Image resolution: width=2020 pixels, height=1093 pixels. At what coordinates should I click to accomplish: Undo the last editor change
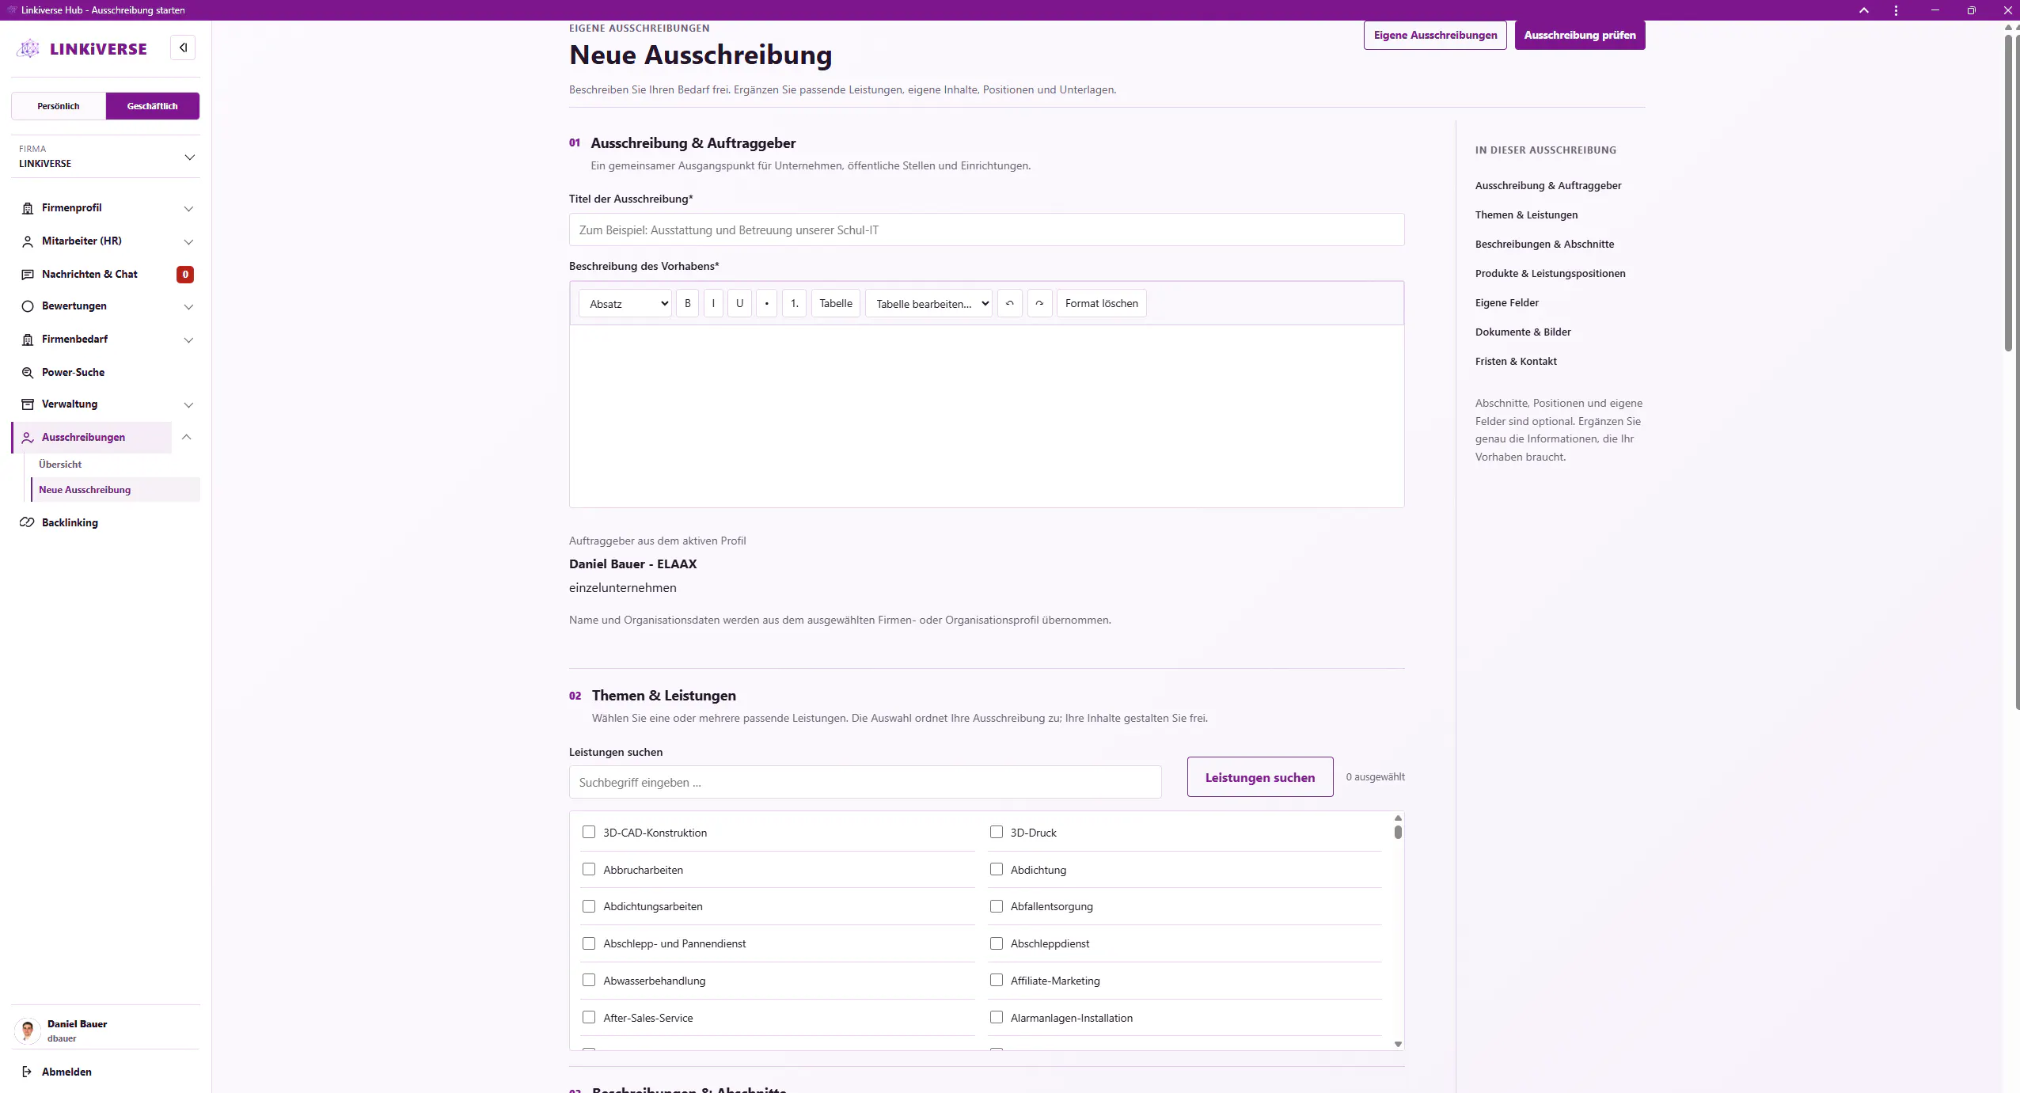tap(1010, 303)
